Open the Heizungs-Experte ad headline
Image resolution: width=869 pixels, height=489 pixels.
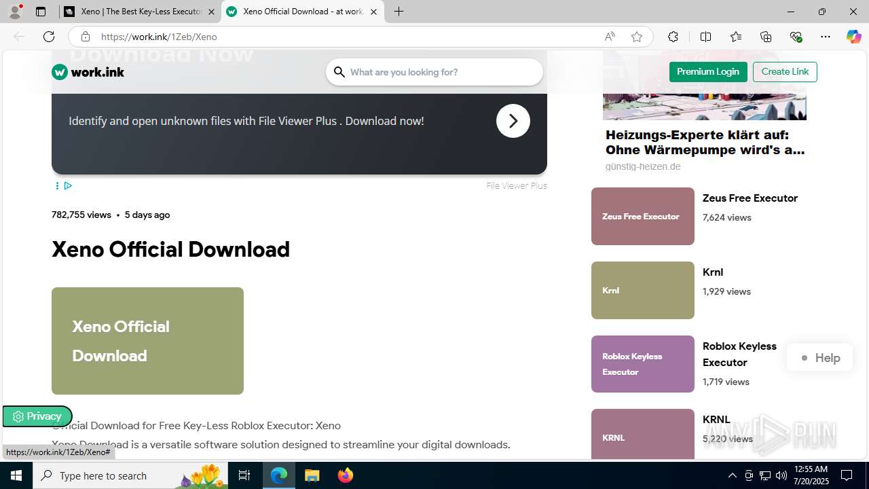705,143
